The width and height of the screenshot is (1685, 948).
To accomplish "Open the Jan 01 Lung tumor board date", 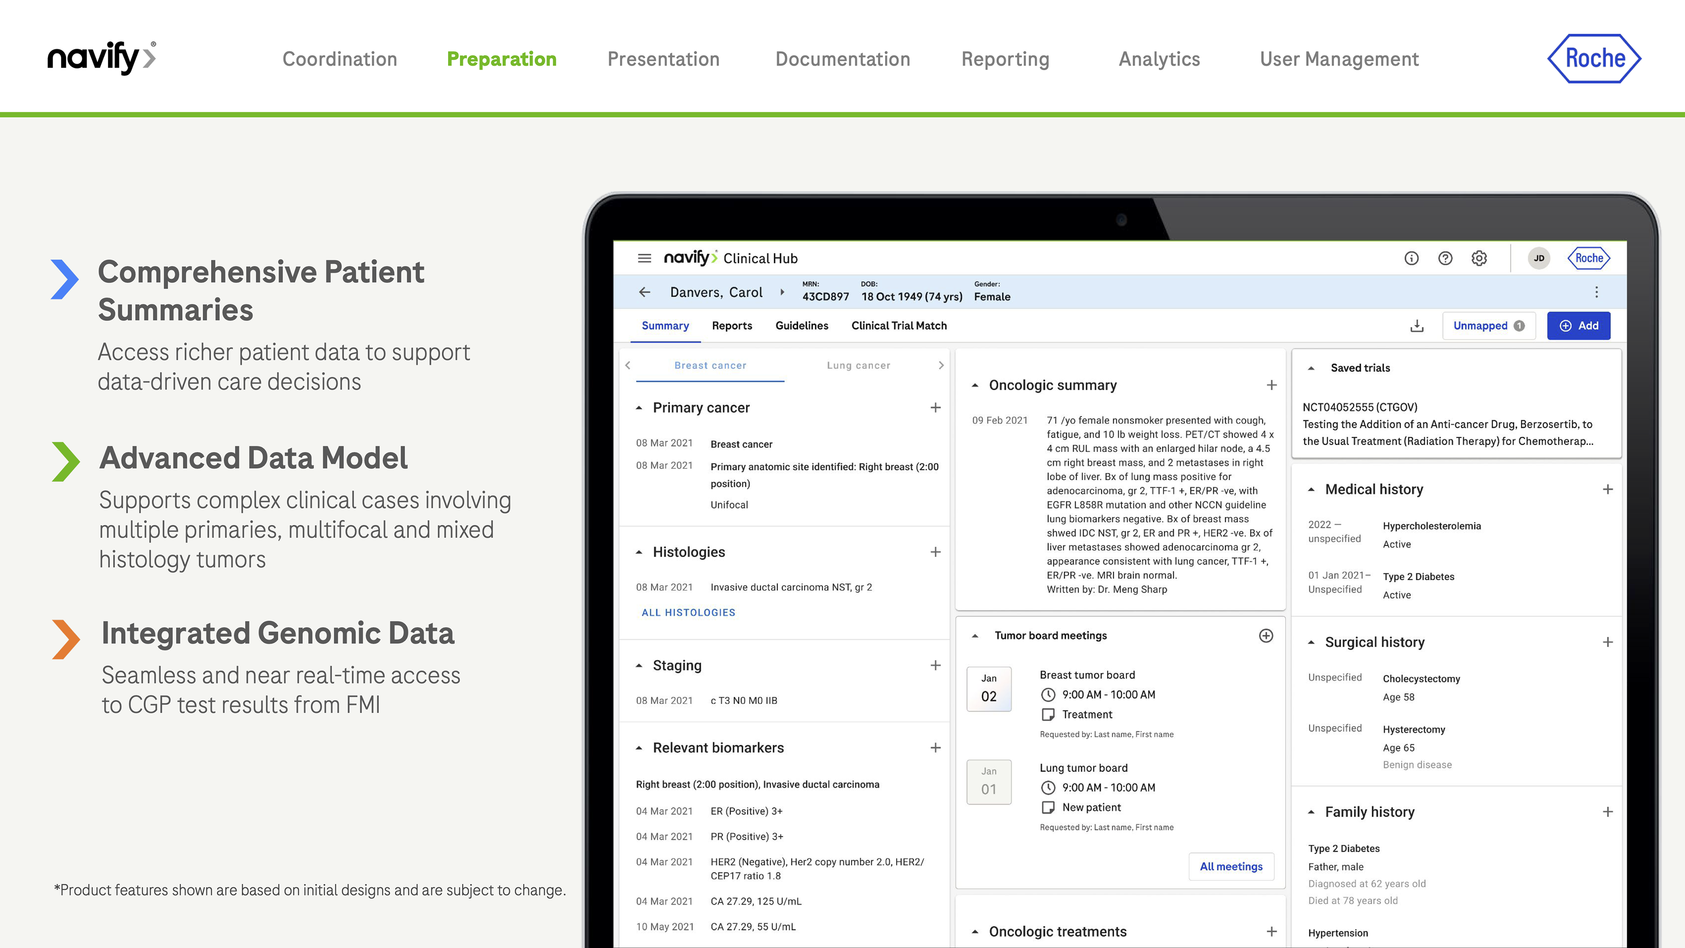I will (x=988, y=782).
